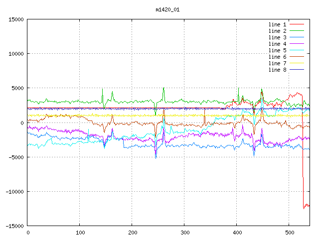Image resolution: width=319 pixels, height=239 pixels.
Task: Select the "line 1" legend label
Action: click(x=278, y=24)
